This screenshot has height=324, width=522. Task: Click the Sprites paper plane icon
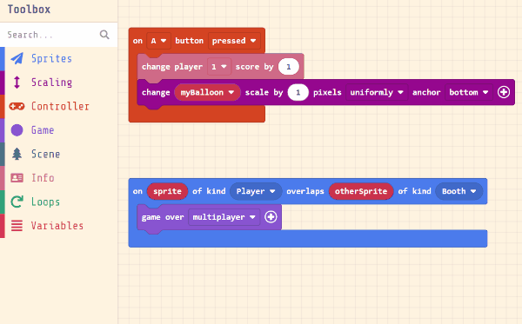pyautogui.click(x=17, y=58)
